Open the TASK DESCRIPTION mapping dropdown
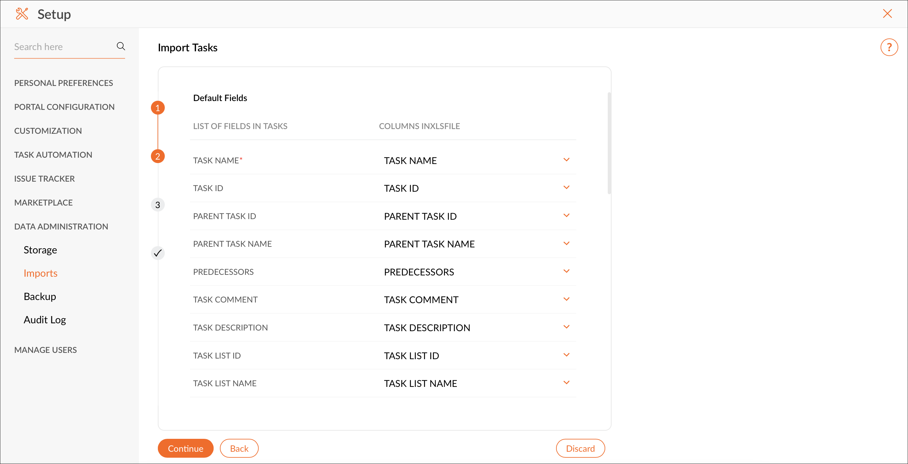The image size is (908, 464). tap(566, 327)
